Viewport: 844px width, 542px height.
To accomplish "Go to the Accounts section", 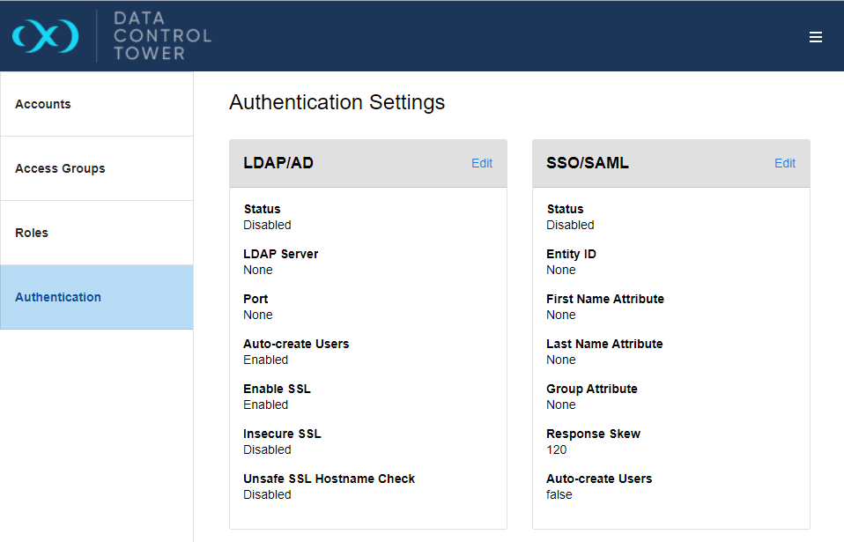I will pos(43,104).
